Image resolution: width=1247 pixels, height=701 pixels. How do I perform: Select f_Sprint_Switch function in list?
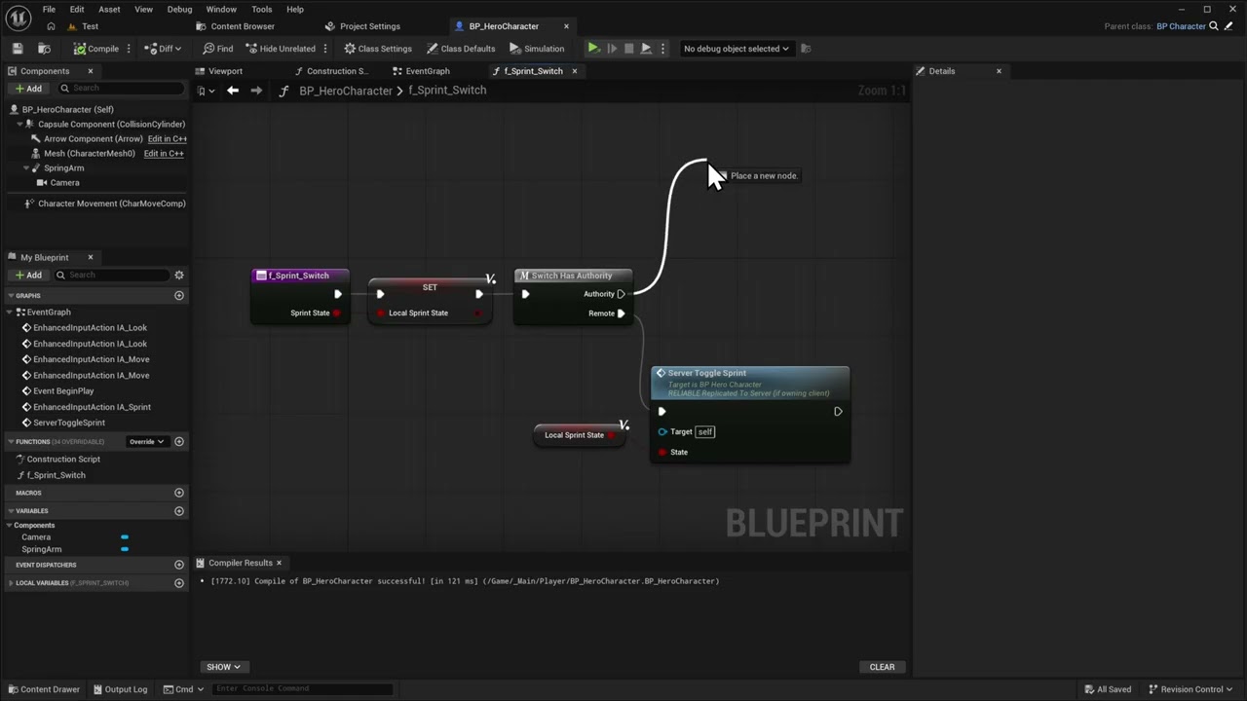[56, 476]
